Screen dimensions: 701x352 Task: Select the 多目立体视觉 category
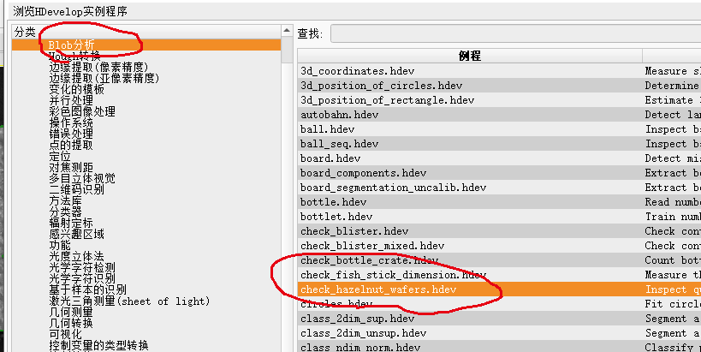click(x=82, y=178)
